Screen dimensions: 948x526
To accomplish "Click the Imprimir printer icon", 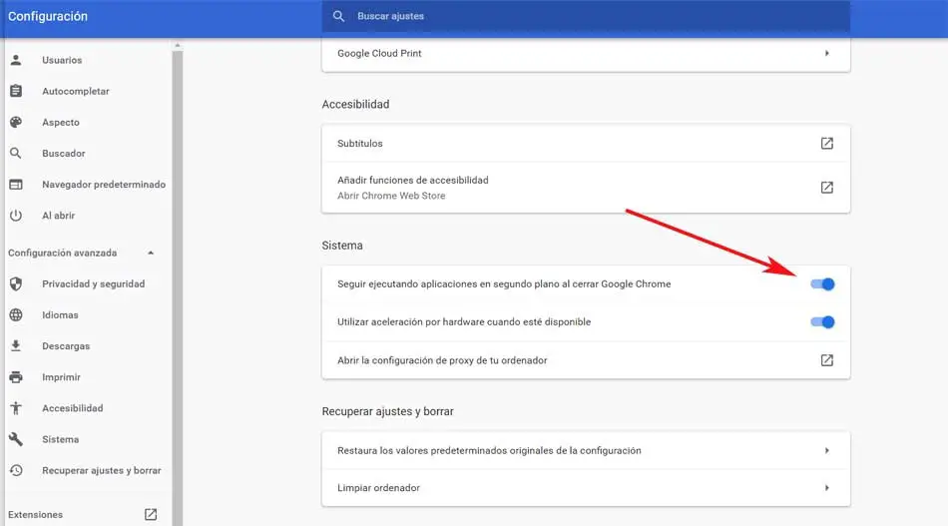I will [x=16, y=377].
